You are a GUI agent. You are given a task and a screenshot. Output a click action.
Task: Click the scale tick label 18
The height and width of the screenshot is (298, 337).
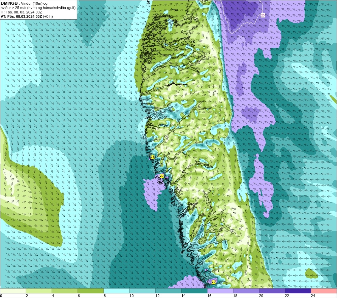[x=235, y=296]
